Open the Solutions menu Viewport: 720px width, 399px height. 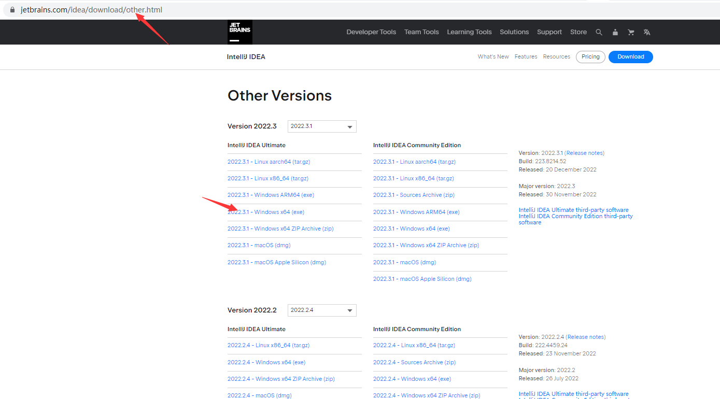514,32
